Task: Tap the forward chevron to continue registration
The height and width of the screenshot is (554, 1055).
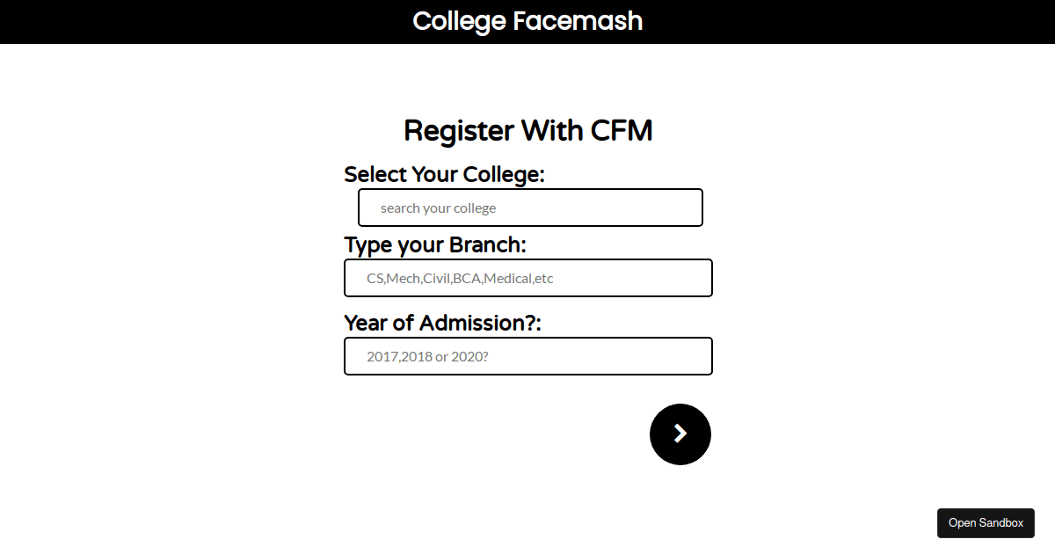Action: [x=680, y=434]
